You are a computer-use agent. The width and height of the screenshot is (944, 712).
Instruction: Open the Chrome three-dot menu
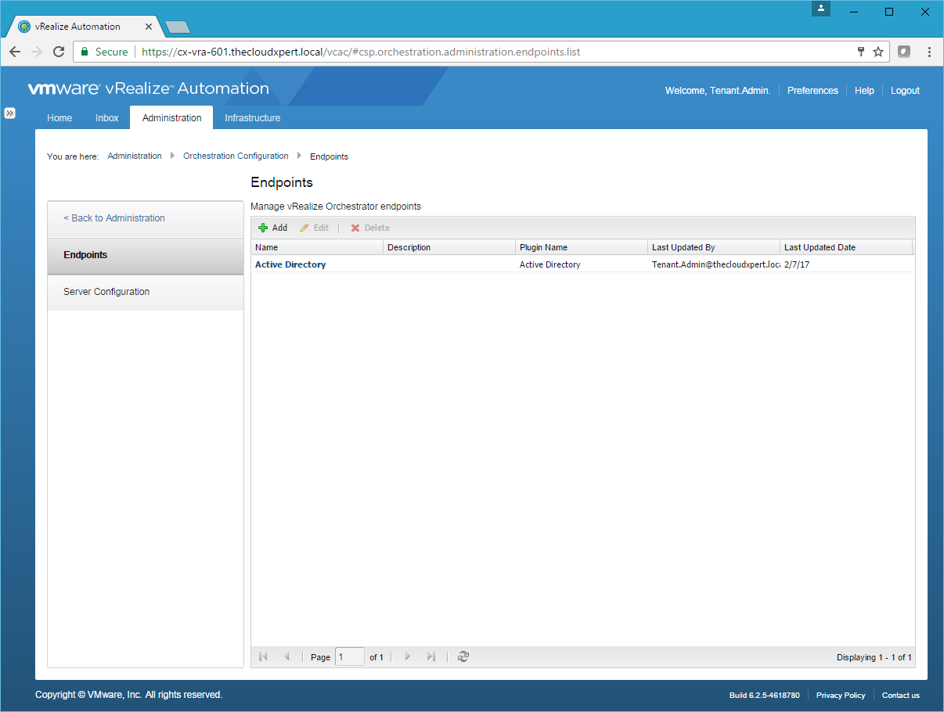tap(929, 52)
